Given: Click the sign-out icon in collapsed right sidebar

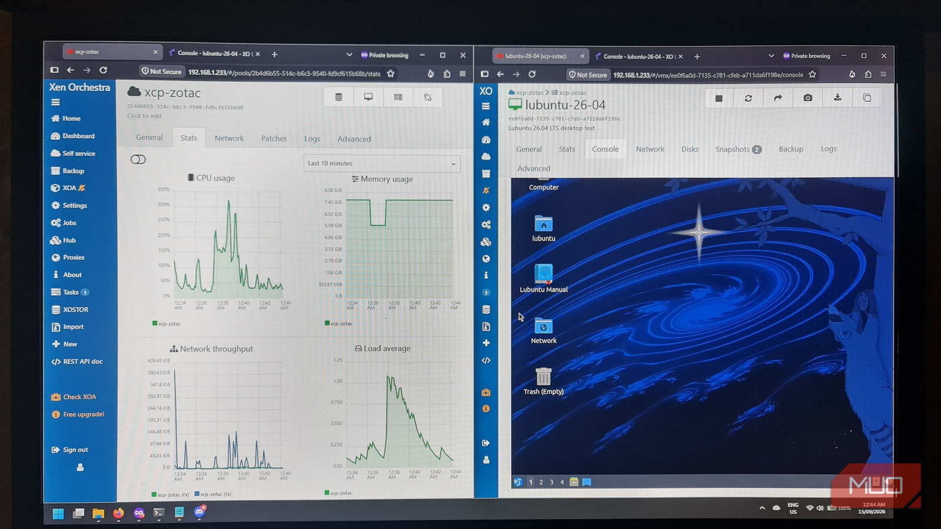Looking at the screenshot, I should tap(486, 443).
